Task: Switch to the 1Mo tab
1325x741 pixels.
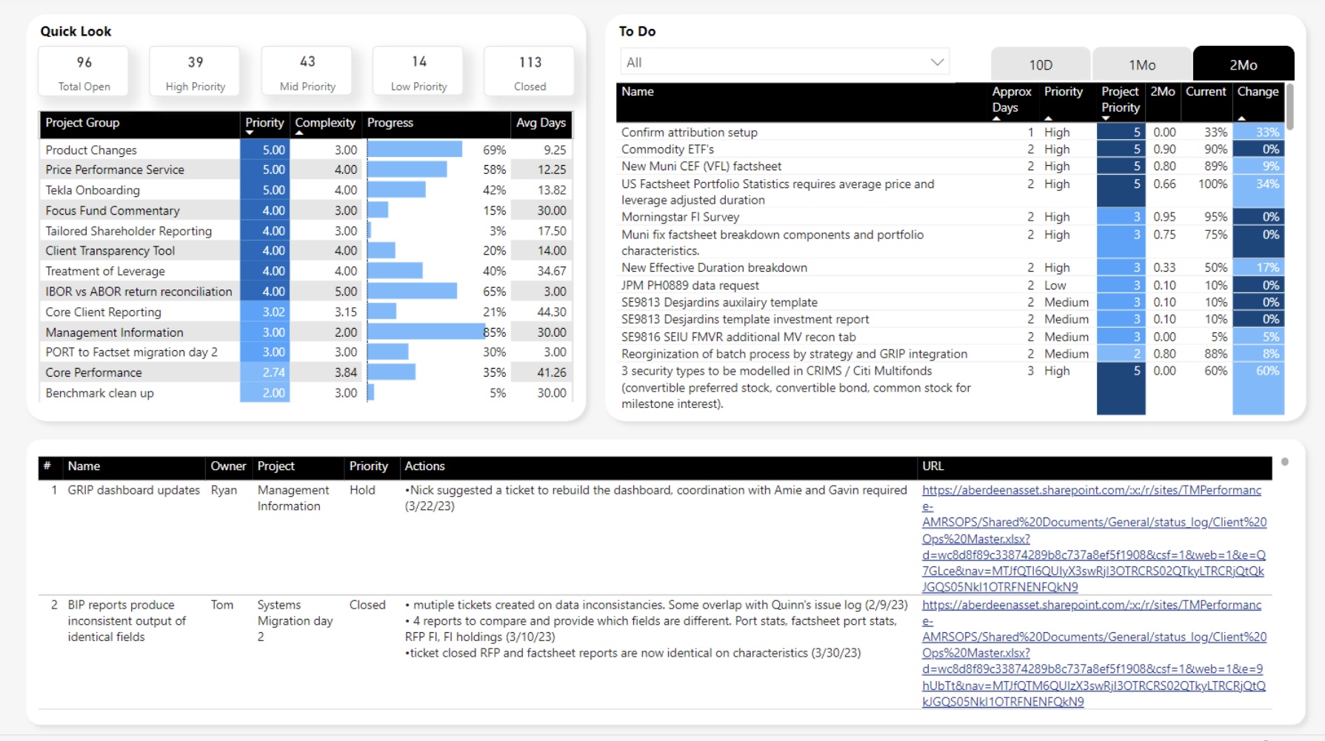Action: coord(1142,64)
